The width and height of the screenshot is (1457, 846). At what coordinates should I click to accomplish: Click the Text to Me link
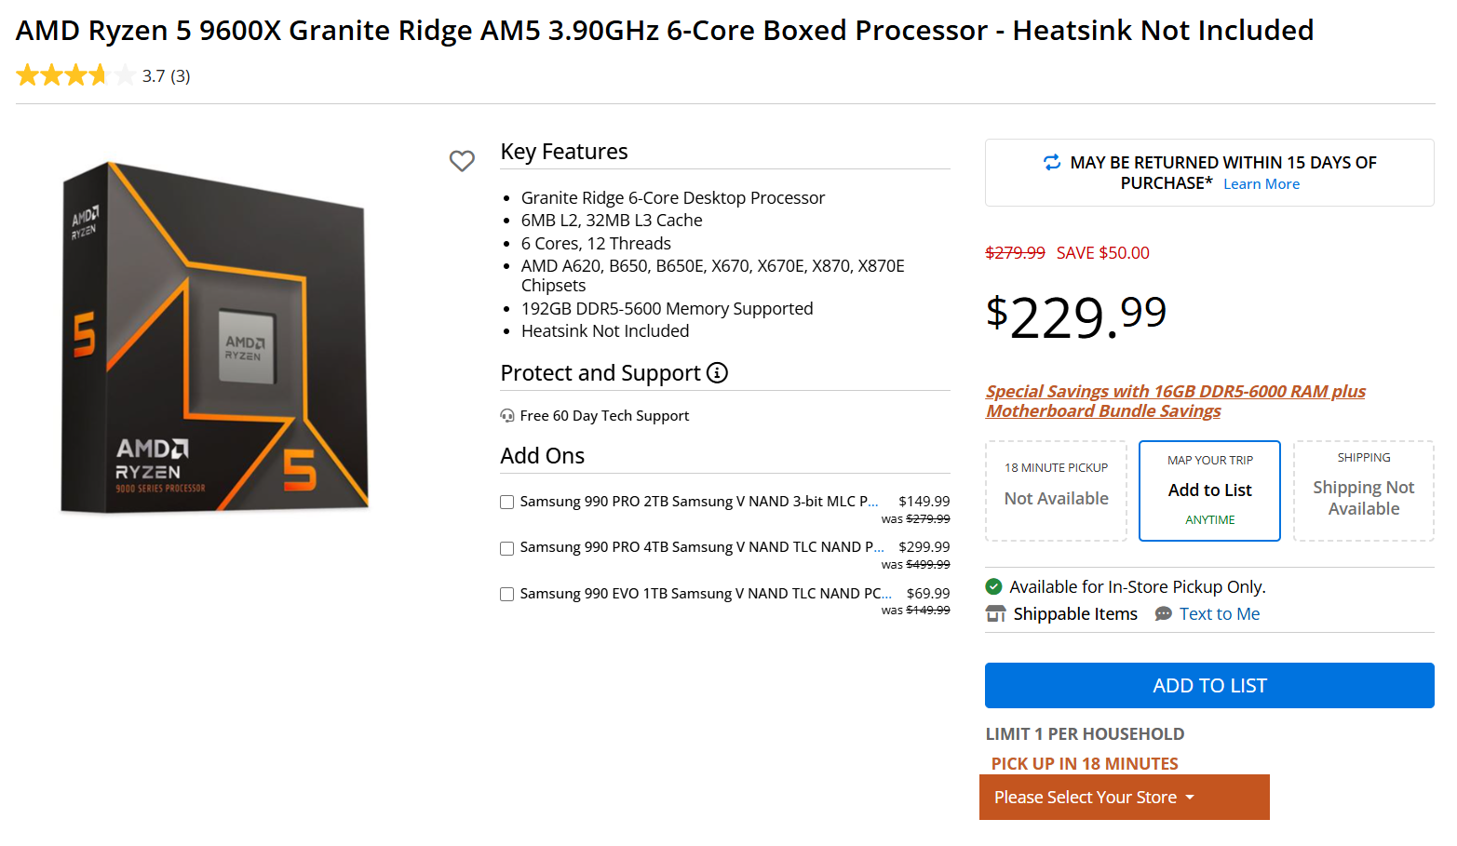[x=1219, y=614]
